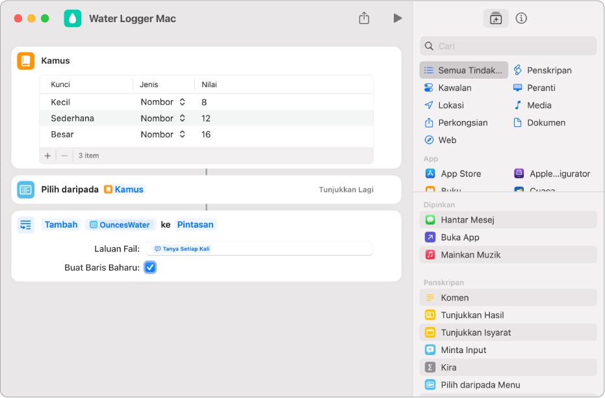
Task: Click the Laluan Fail input field
Action: coord(259,249)
